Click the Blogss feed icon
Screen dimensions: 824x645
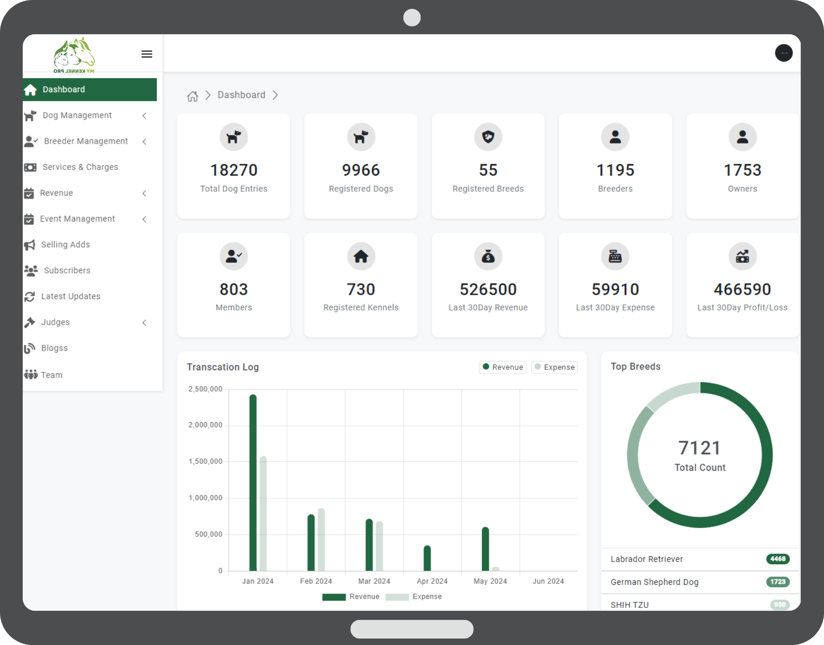point(30,348)
